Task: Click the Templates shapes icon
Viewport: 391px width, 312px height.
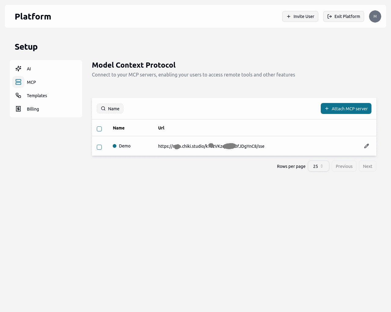Action: tap(18, 95)
